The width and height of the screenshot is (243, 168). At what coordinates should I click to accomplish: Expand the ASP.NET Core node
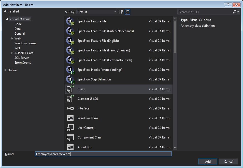(12, 53)
